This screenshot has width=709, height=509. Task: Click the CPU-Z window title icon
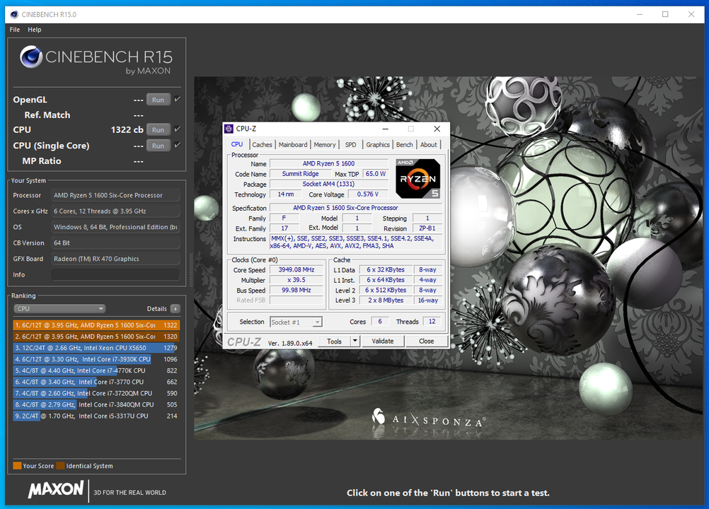[x=229, y=129]
